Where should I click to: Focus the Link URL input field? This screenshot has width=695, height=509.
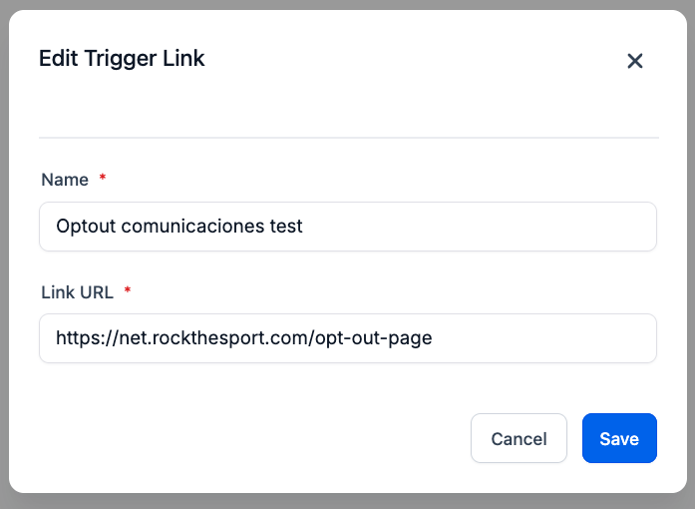[348, 338]
